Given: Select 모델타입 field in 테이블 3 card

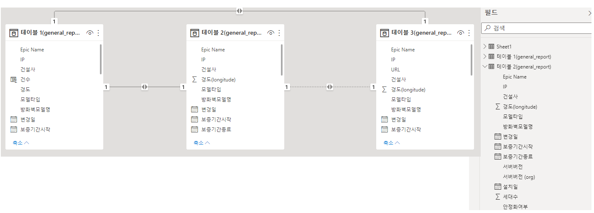Looking at the screenshot, I should [x=401, y=99].
